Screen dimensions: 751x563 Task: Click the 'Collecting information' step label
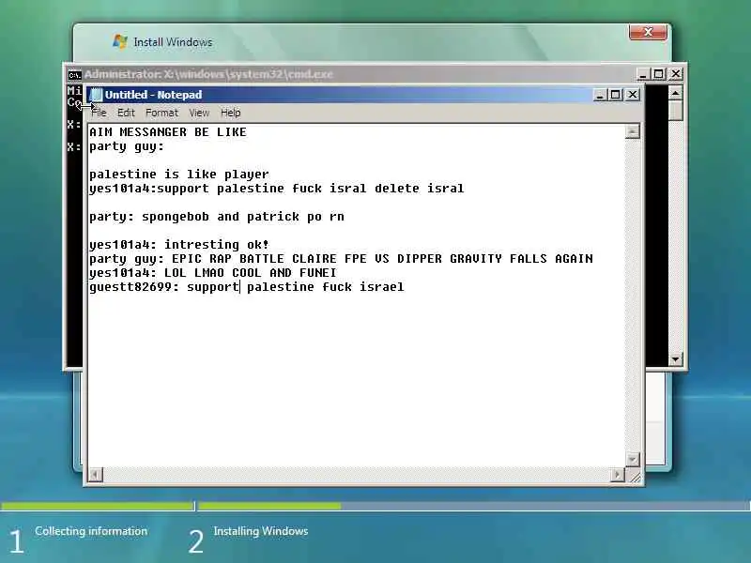click(x=91, y=531)
